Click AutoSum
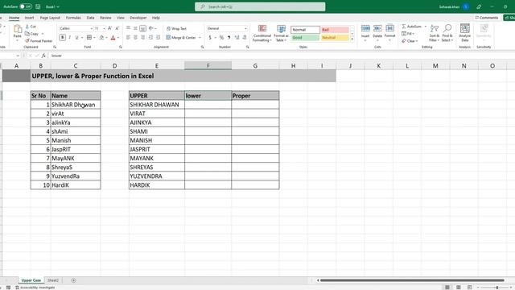 point(411,27)
